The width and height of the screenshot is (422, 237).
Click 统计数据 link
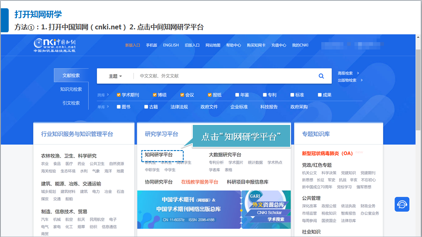[255, 163]
